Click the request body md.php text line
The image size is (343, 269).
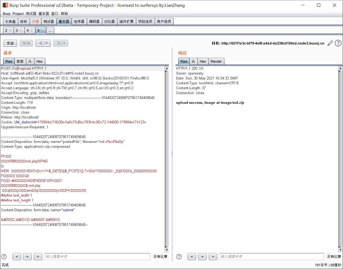click(21, 186)
